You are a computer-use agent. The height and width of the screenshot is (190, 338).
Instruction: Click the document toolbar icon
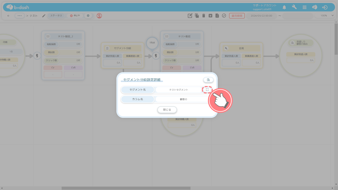(217, 16)
